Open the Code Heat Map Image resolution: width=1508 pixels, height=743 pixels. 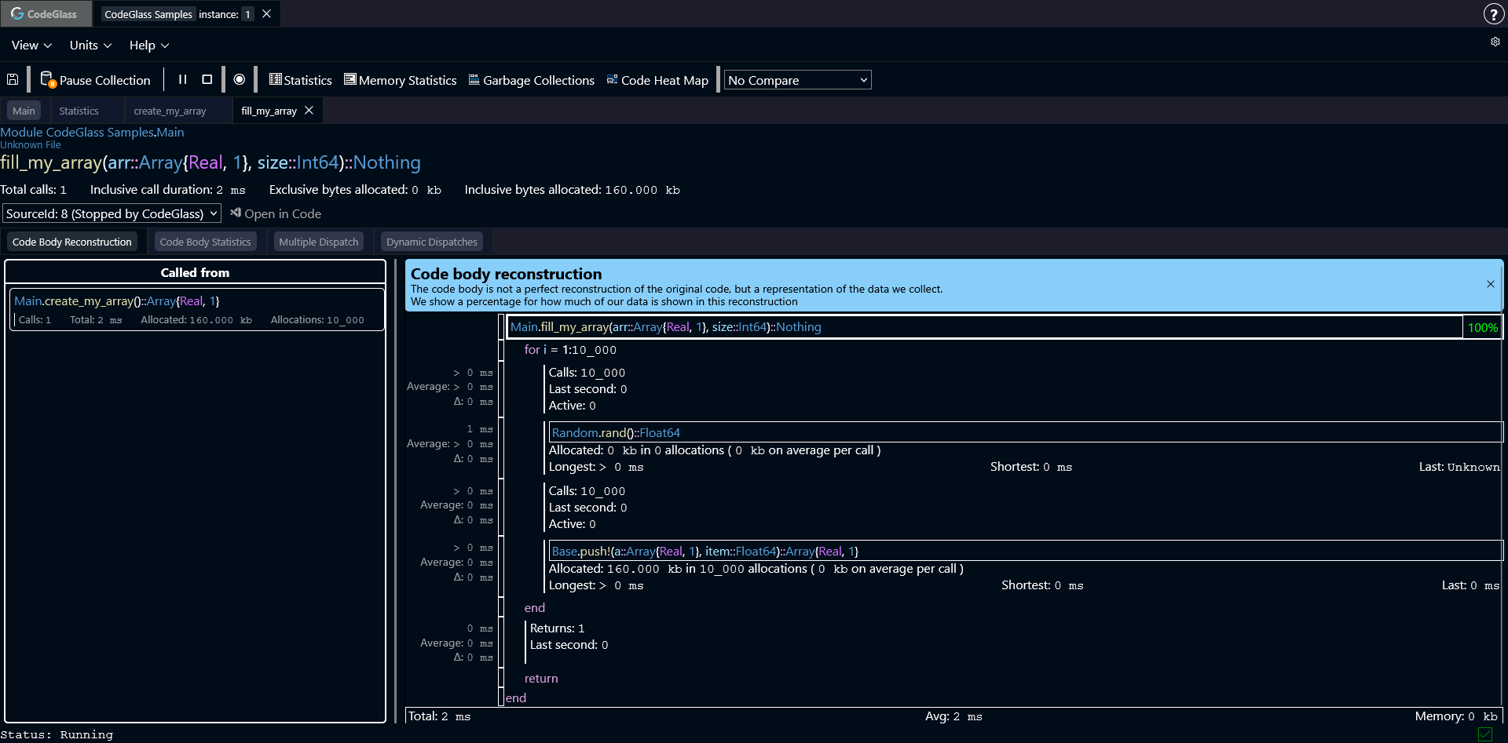[657, 79]
